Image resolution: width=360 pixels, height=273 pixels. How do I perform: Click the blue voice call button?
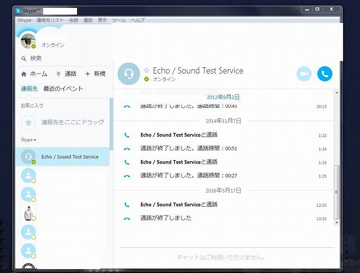325,74
